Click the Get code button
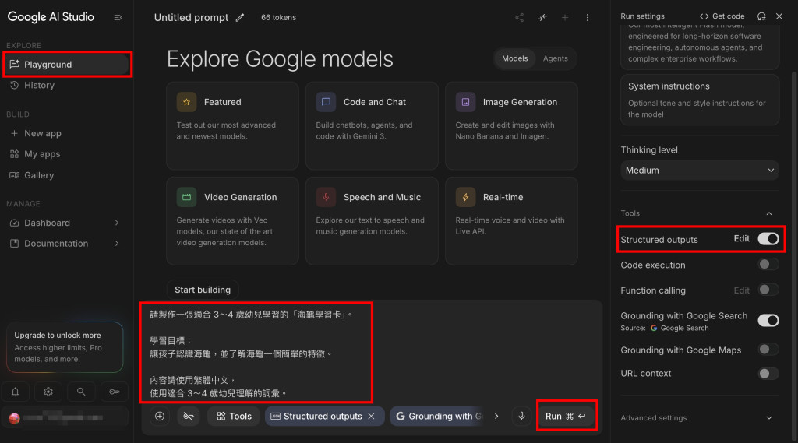 tap(722, 16)
